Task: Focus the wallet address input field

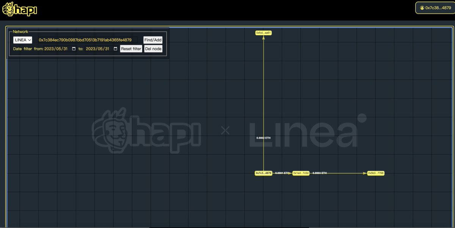Action: [88, 40]
